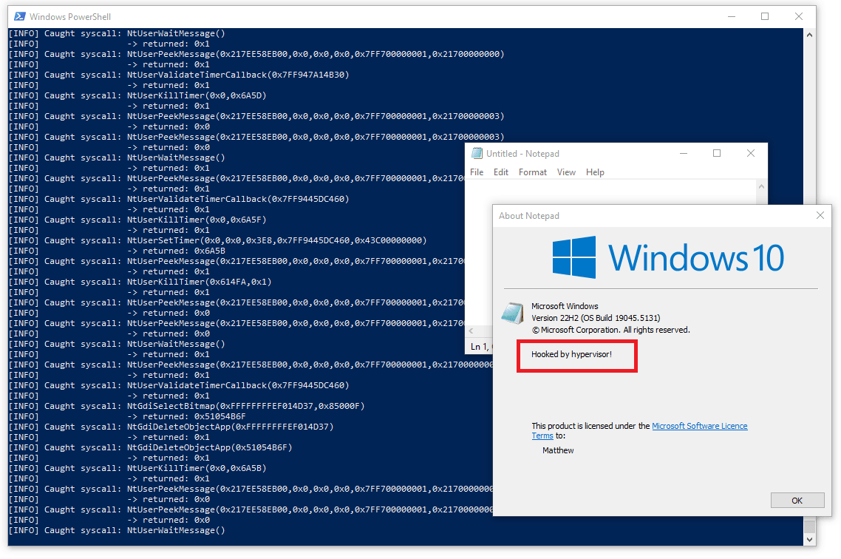Open the View menu in Notepad
841x559 pixels.
pyautogui.click(x=566, y=172)
